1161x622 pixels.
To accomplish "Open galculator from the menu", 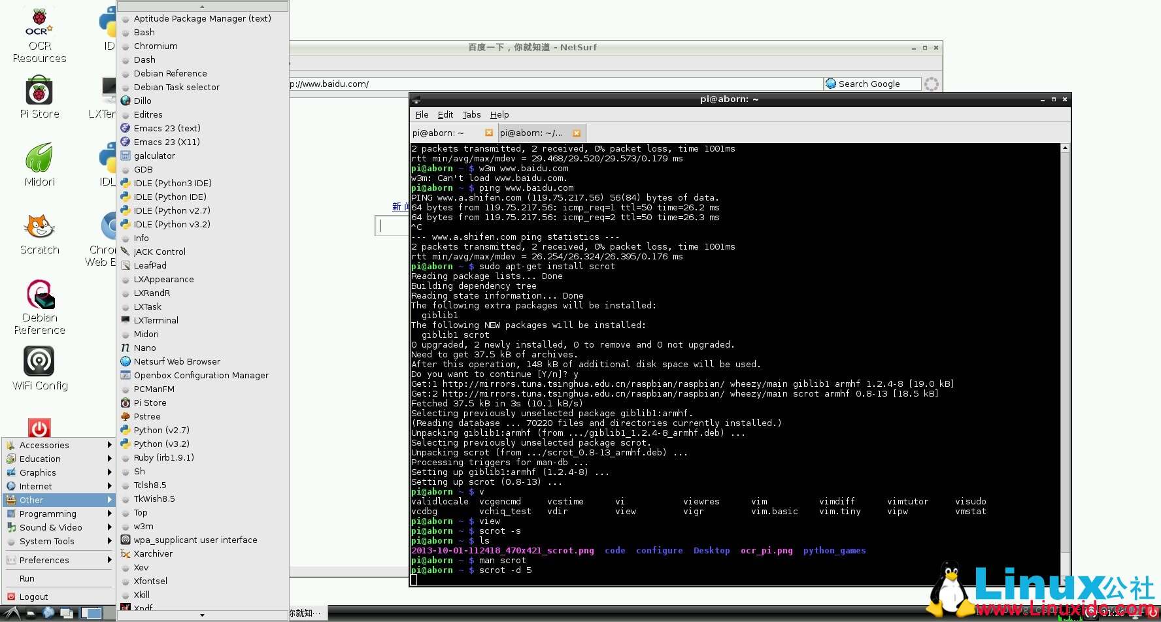I will point(203,155).
